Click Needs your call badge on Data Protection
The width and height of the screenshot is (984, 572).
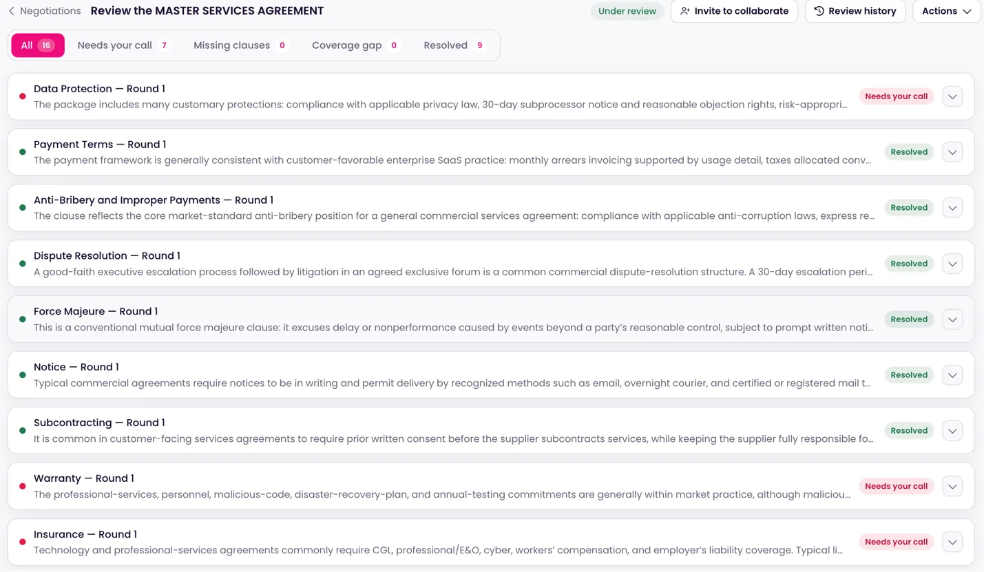point(896,96)
